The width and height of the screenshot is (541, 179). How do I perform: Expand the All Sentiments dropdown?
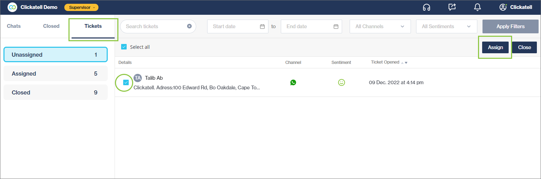446,26
